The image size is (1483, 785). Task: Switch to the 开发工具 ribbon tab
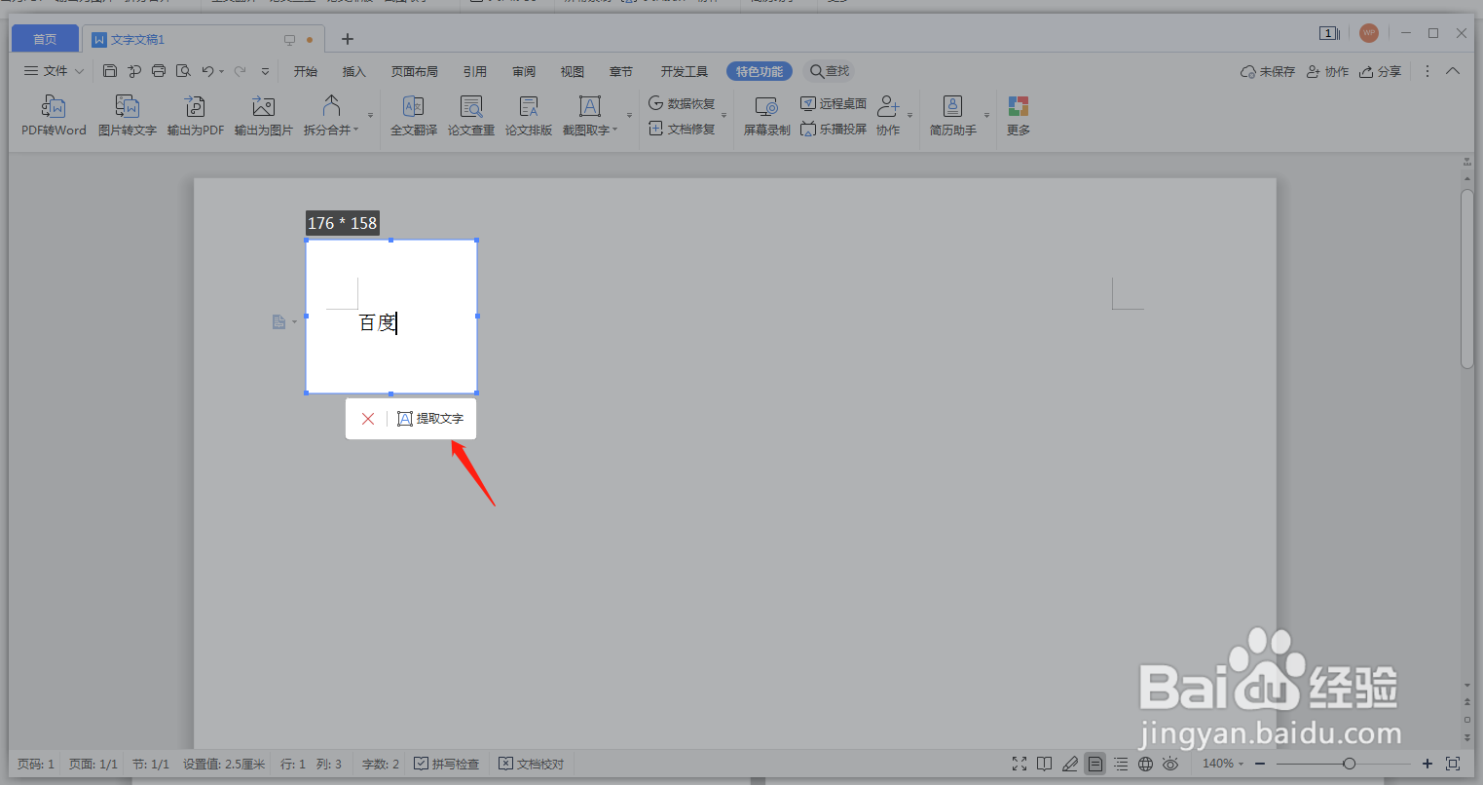[685, 70]
